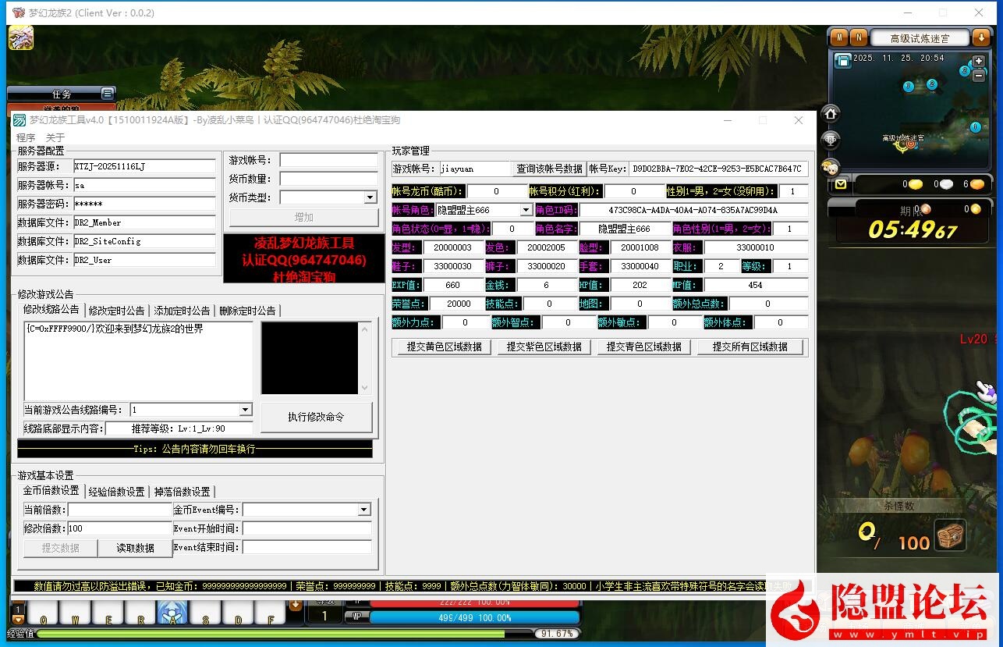Click the N button above the minimap
1003x647 pixels.
pos(858,37)
